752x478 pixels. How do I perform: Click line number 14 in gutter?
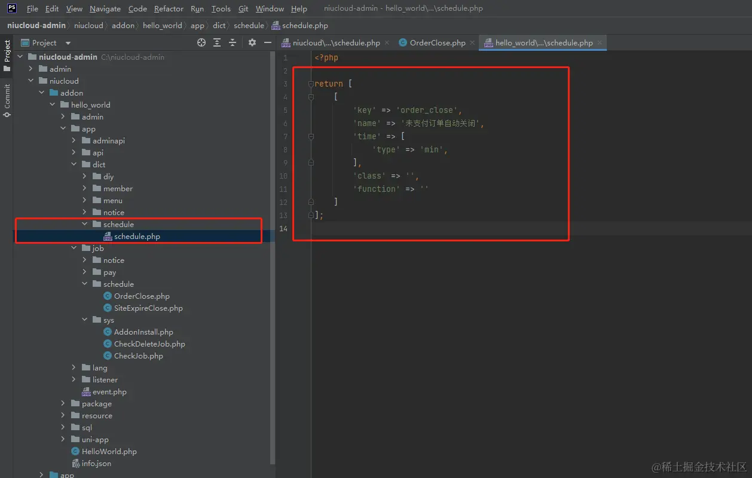coord(283,228)
